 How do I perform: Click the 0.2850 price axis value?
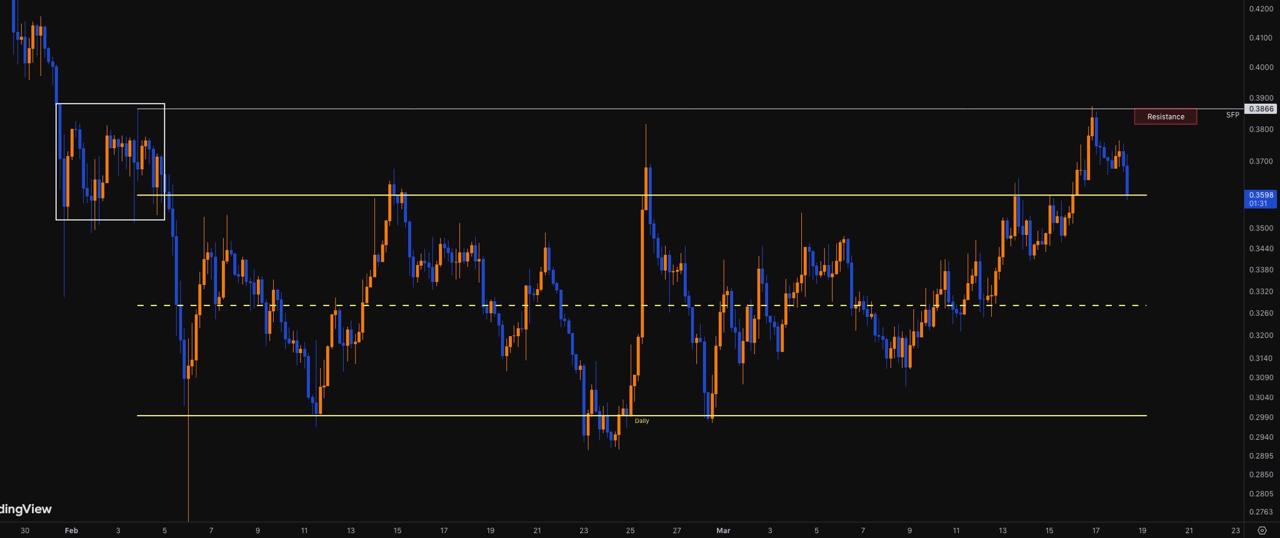click(x=1261, y=475)
